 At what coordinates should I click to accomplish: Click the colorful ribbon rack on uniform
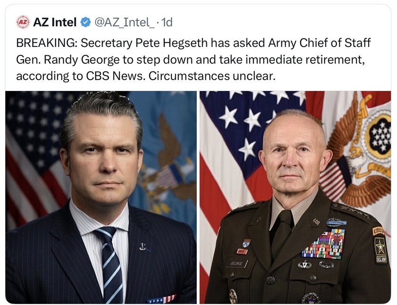[x=323, y=245]
